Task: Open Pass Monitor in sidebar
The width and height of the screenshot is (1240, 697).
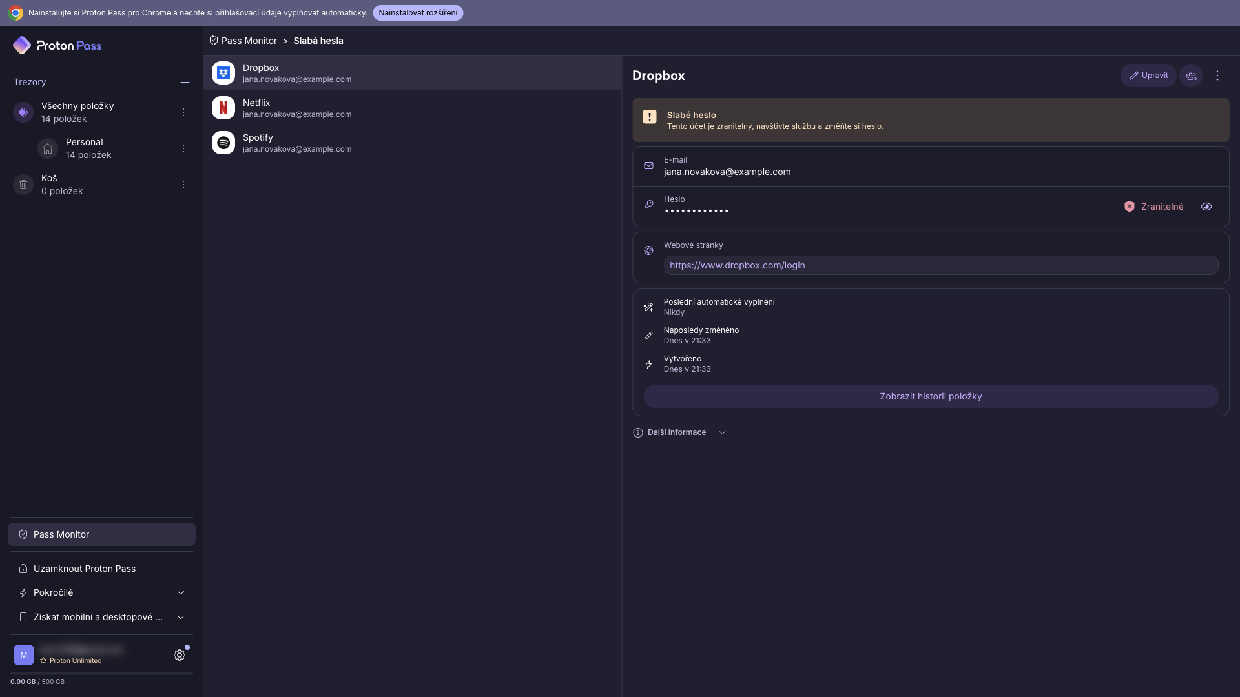Action: [x=101, y=534]
